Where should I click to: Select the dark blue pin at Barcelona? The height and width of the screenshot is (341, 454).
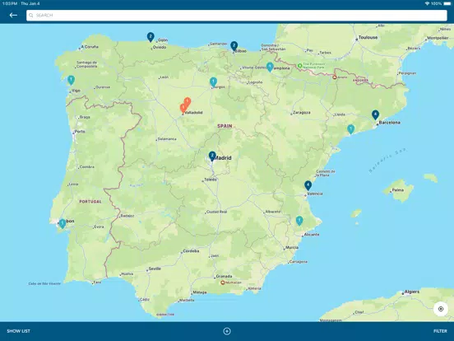click(375, 114)
